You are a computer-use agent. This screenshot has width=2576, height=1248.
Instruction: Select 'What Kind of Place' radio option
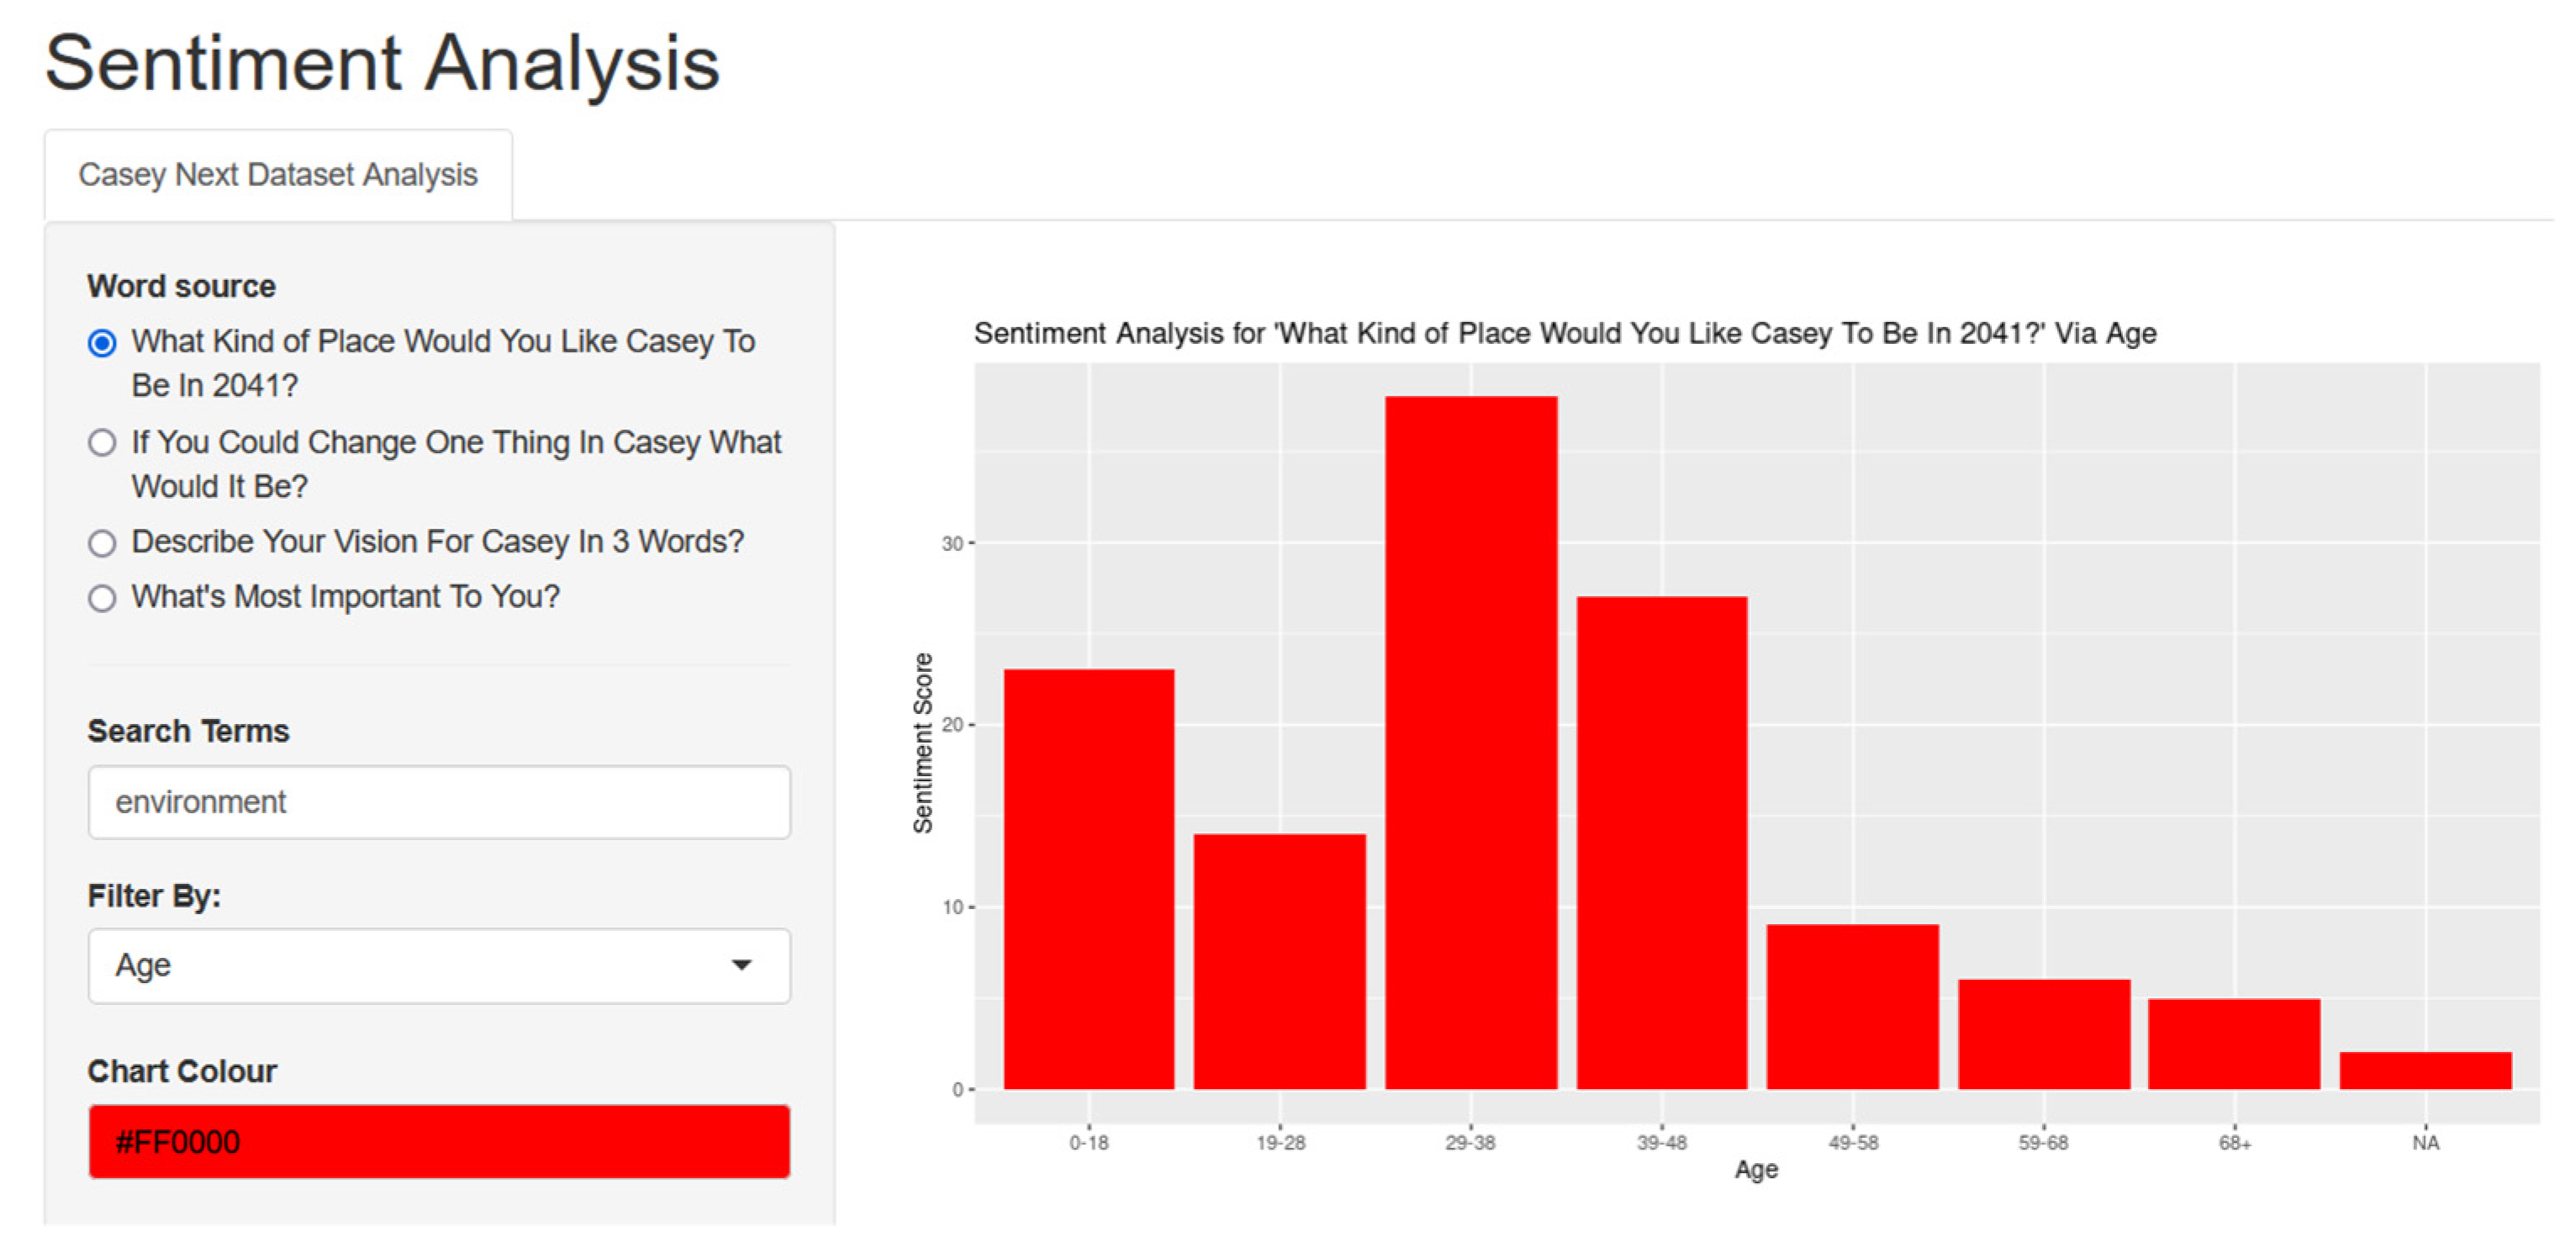pos(102,343)
